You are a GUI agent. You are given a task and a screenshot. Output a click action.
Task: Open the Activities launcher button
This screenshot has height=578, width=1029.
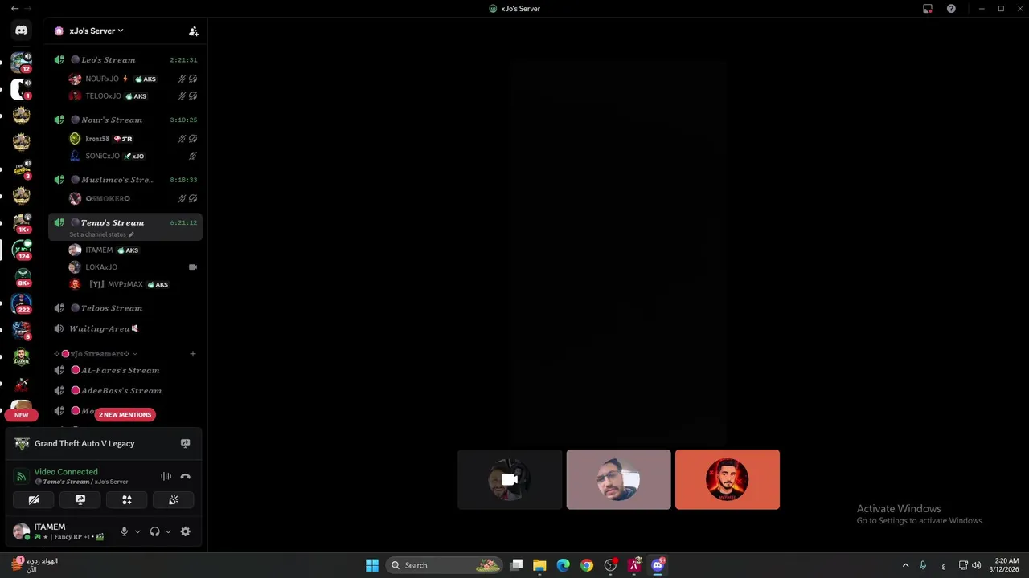coord(127,499)
